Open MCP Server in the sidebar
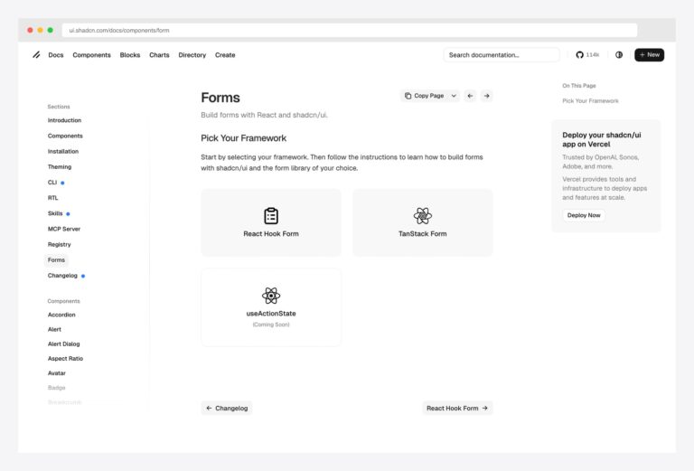Viewport: 694px width, 471px height. coord(64,229)
